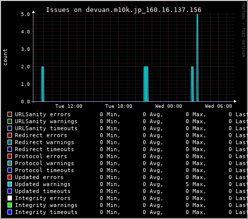Click the Protocol warnings legend label
The height and width of the screenshot is (219, 248).
[x=44, y=163]
